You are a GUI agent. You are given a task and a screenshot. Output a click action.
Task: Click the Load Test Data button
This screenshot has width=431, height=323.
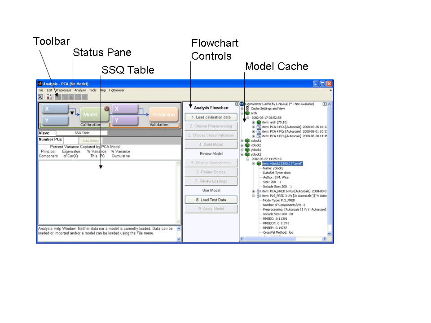pyautogui.click(x=211, y=200)
